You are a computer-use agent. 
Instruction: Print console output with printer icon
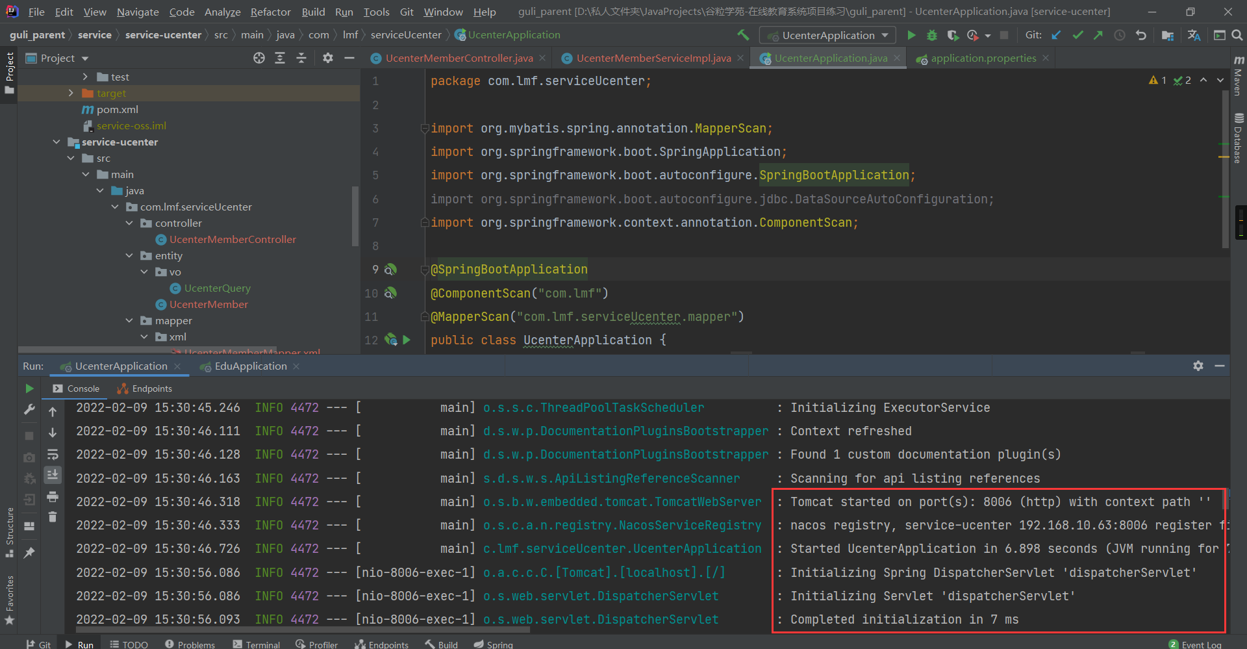click(x=53, y=497)
